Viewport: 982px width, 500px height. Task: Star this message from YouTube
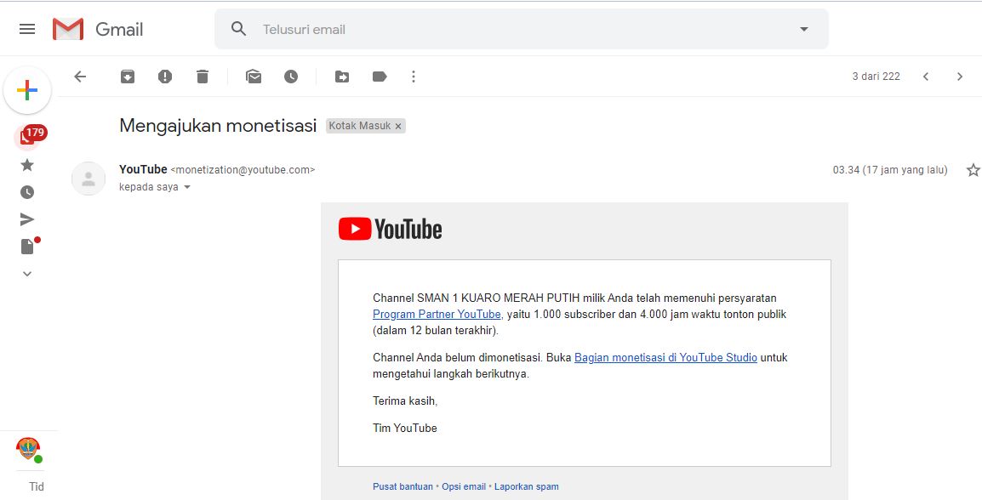tap(973, 169)
